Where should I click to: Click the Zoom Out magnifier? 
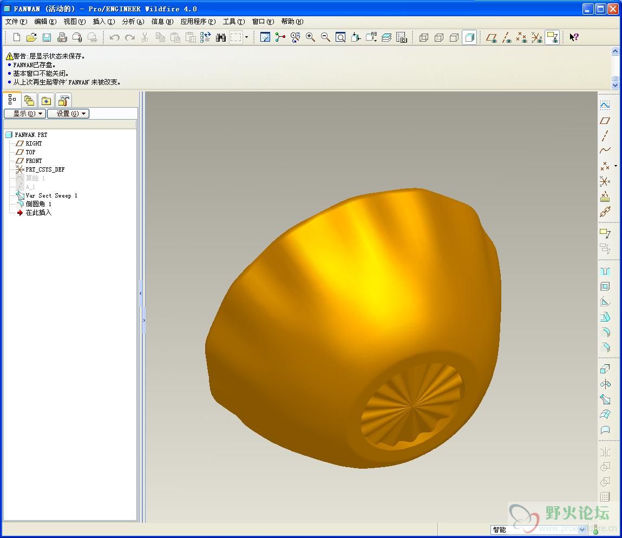click(x=325, y=37)
